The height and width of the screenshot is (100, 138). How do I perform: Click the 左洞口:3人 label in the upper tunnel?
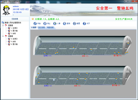tap(47, 56)
